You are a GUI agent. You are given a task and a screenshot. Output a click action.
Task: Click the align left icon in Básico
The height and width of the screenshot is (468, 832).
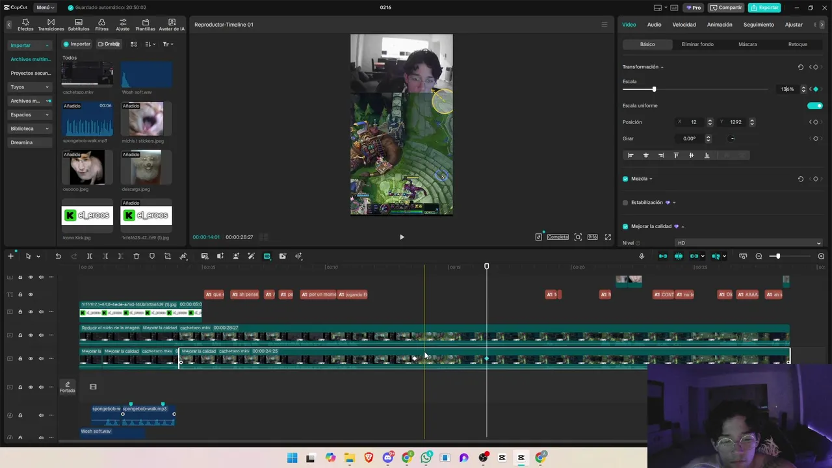630,155
